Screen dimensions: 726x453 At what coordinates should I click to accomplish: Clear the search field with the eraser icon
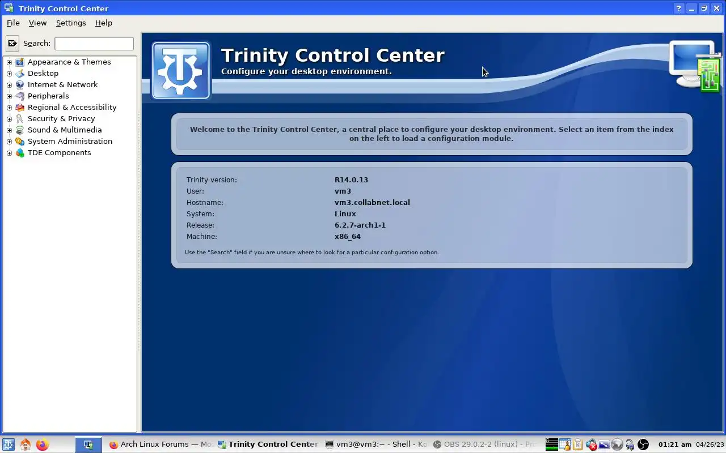pyautogui.click(x=12, y=43)
